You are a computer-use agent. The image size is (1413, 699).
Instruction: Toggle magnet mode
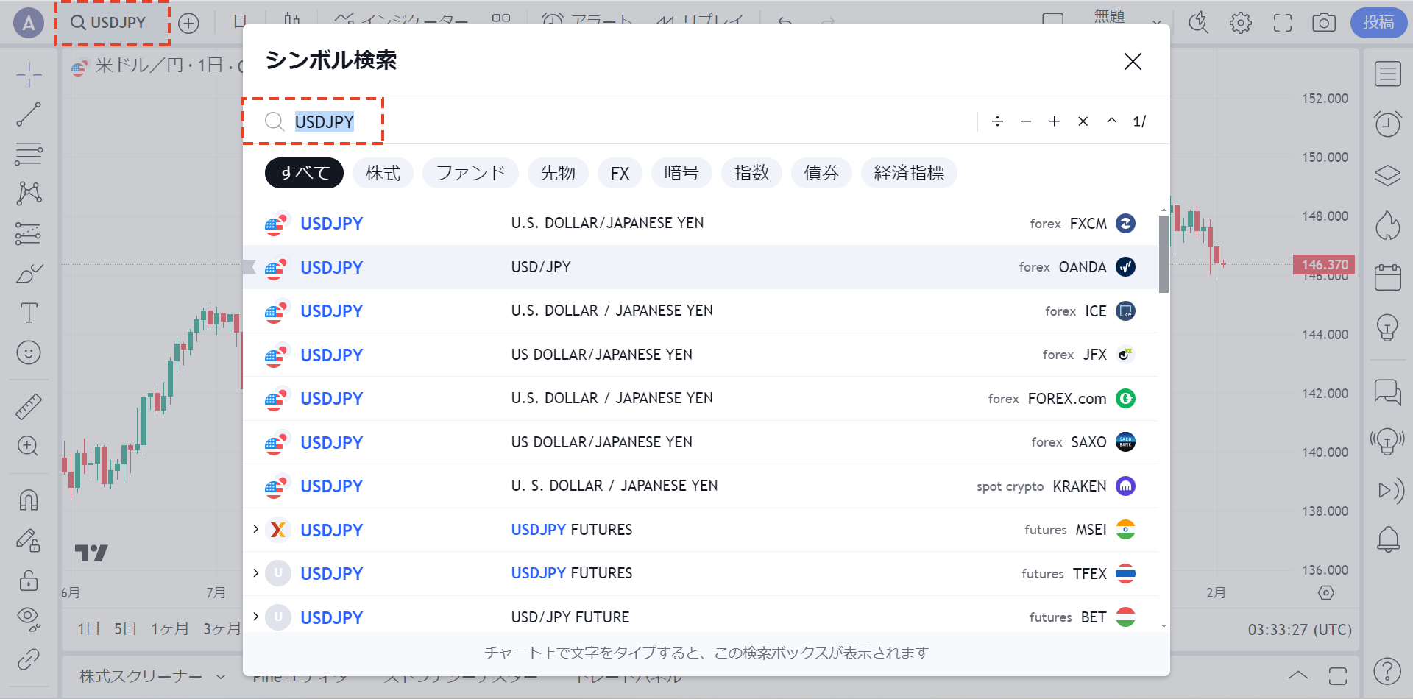point(29,500)
